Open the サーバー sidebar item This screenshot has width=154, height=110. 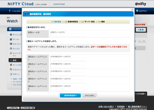click(16, 39)
